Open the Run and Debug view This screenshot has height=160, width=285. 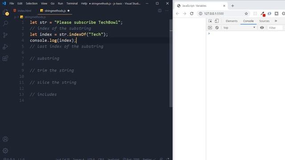point(5,47)
